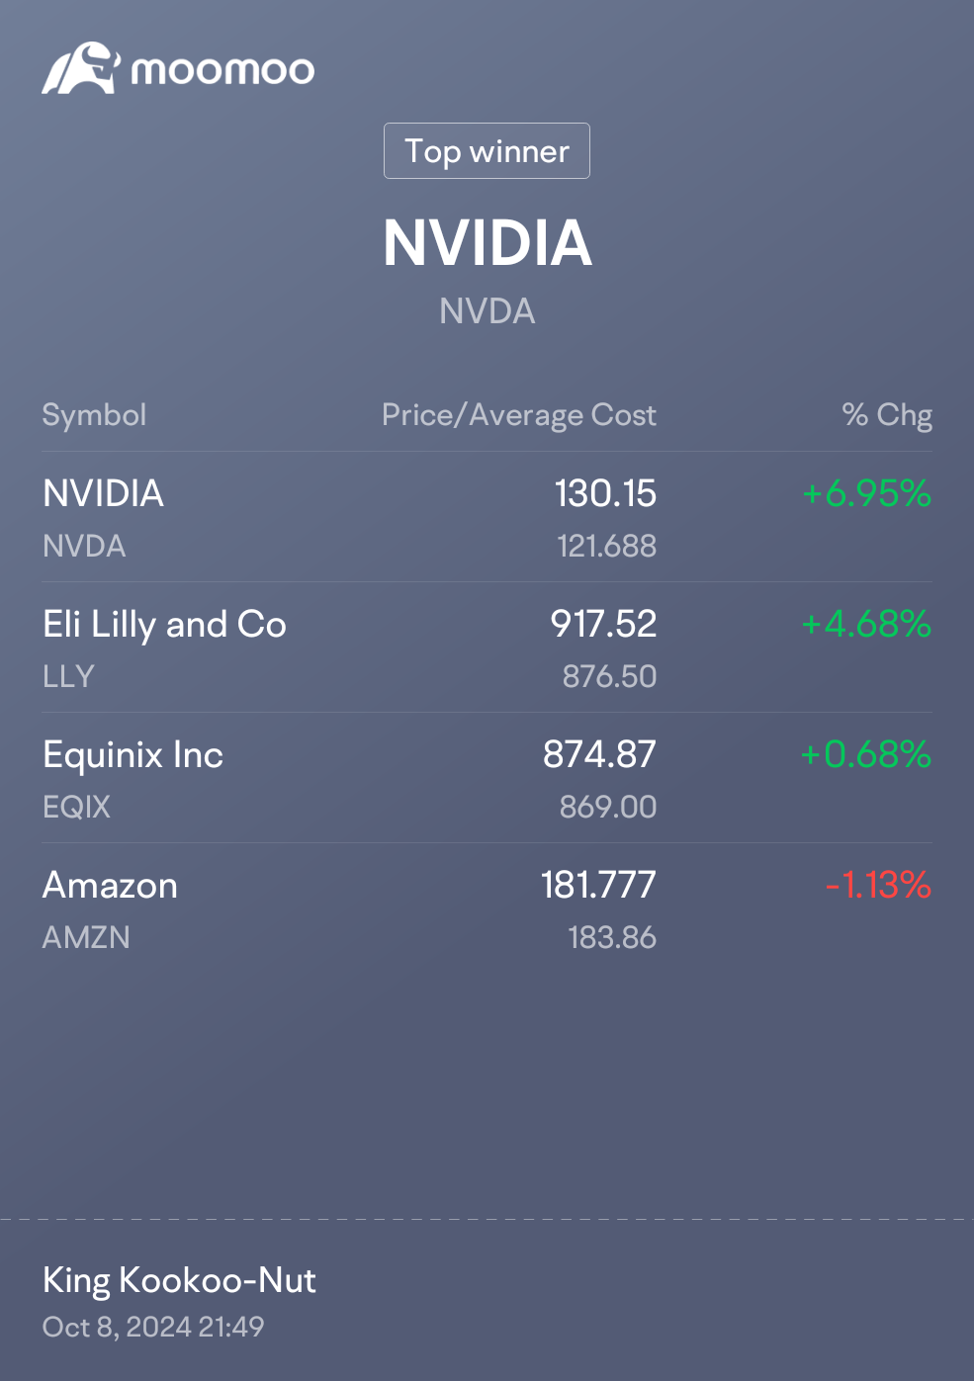Click NVIDIA price 130.15

pos(605,493)
